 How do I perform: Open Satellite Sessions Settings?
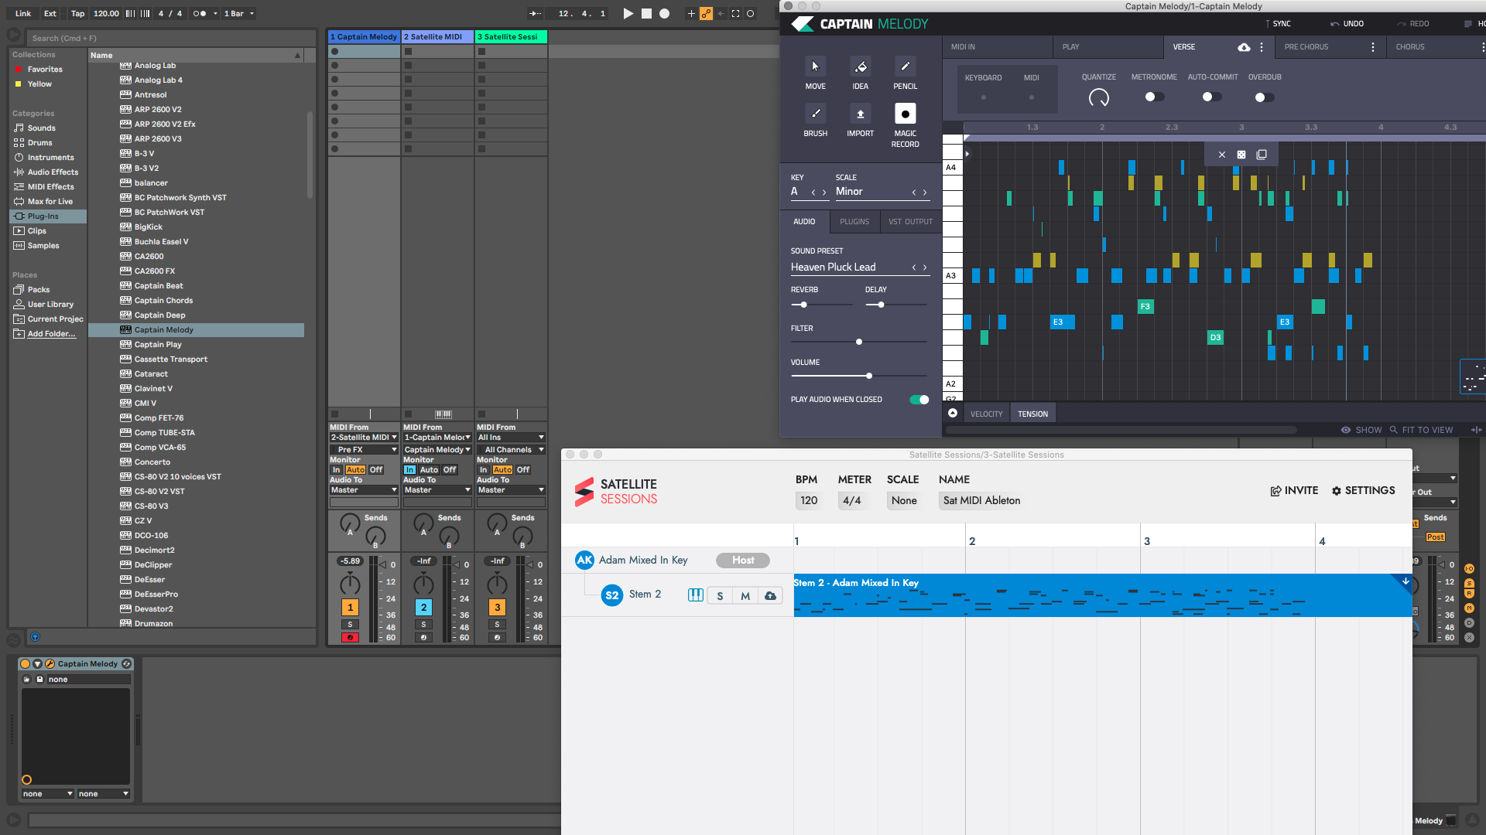(1363, 490)
